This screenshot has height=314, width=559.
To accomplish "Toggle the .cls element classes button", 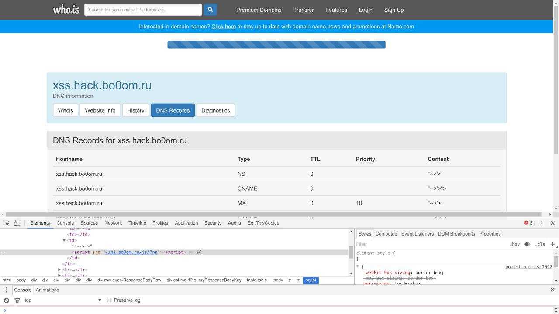I will point(540,244).
